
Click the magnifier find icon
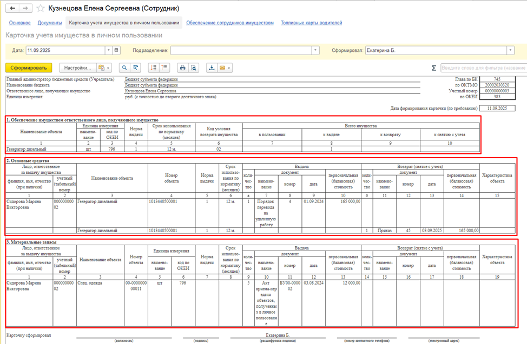pos(124,68)
